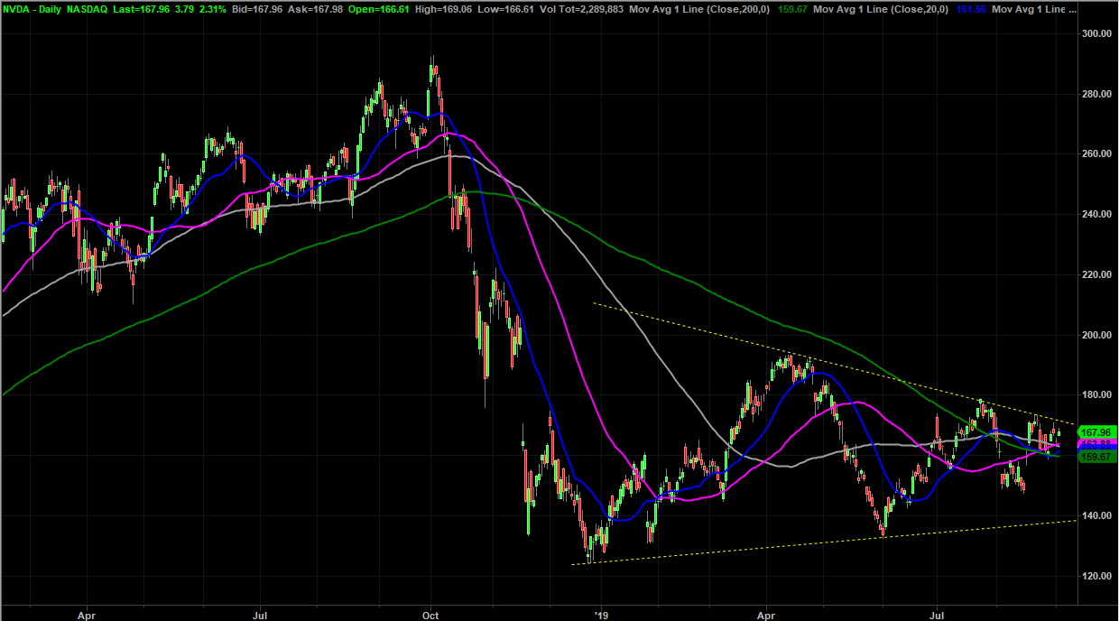Click the 300.00 price axis label
The width and height of the screenshot is (1119, 621).
[1096, 33]
